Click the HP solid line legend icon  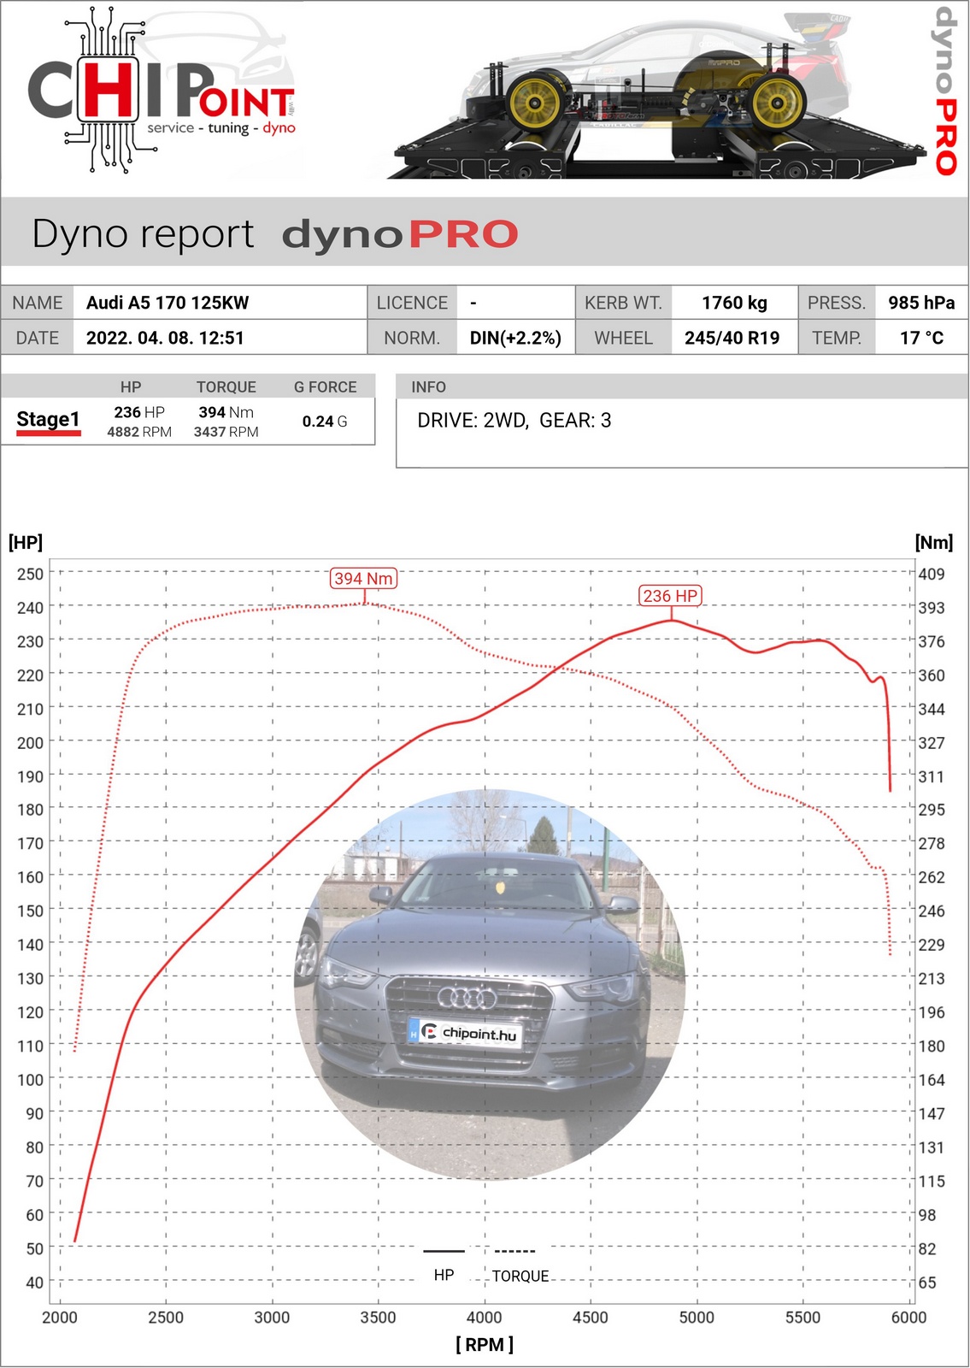(x=444, y=1251)
